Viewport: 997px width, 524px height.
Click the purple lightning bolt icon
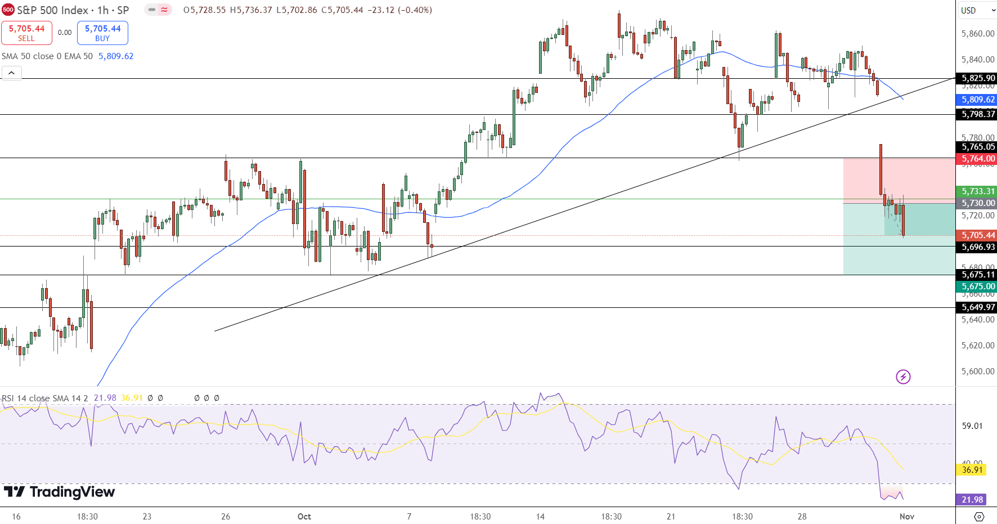[902, 377]
